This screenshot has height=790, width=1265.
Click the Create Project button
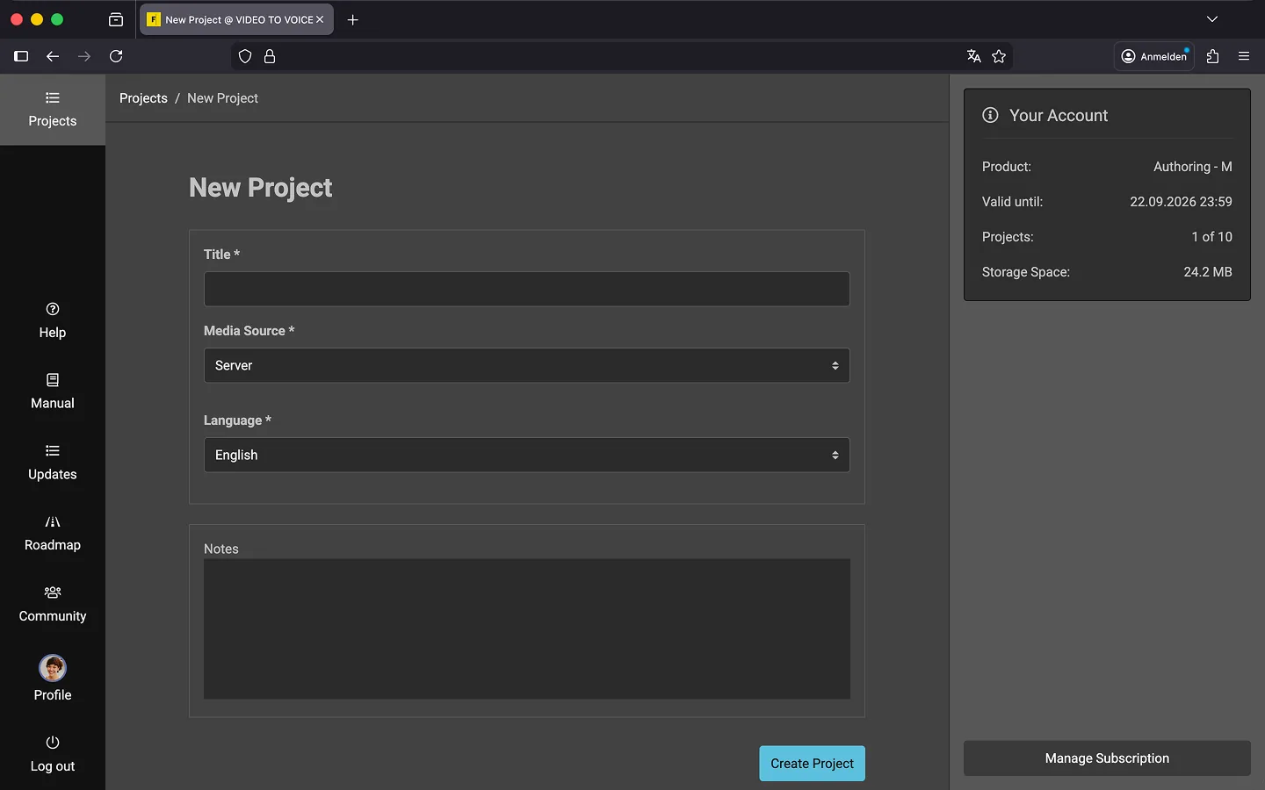coord(812,764)
